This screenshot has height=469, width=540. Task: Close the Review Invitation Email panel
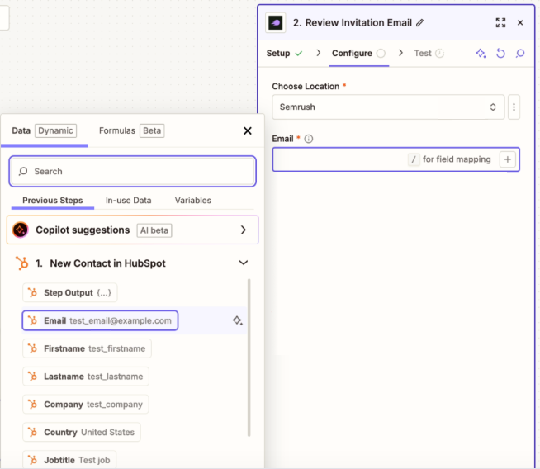pyautogui.click(x=520, y=23)
